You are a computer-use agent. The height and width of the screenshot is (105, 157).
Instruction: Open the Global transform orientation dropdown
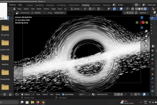coord(77,9)
